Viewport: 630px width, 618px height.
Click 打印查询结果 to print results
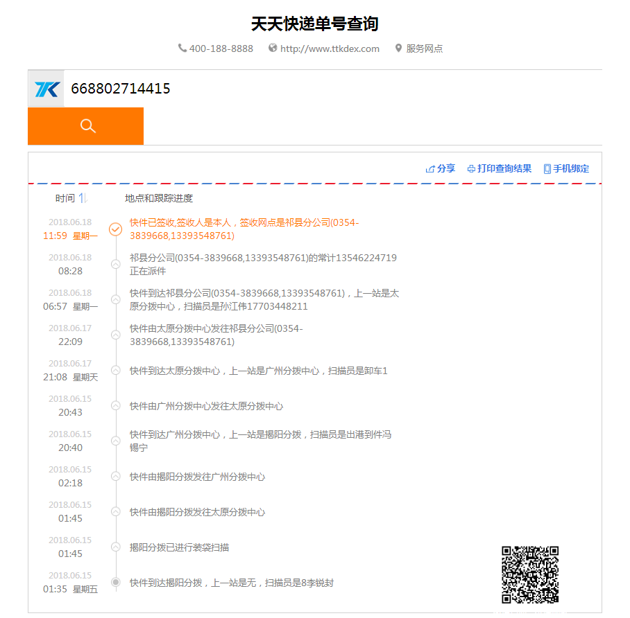500,168
